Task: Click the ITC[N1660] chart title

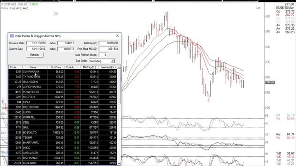Action: pyautogui.click(x=9, y=4)
